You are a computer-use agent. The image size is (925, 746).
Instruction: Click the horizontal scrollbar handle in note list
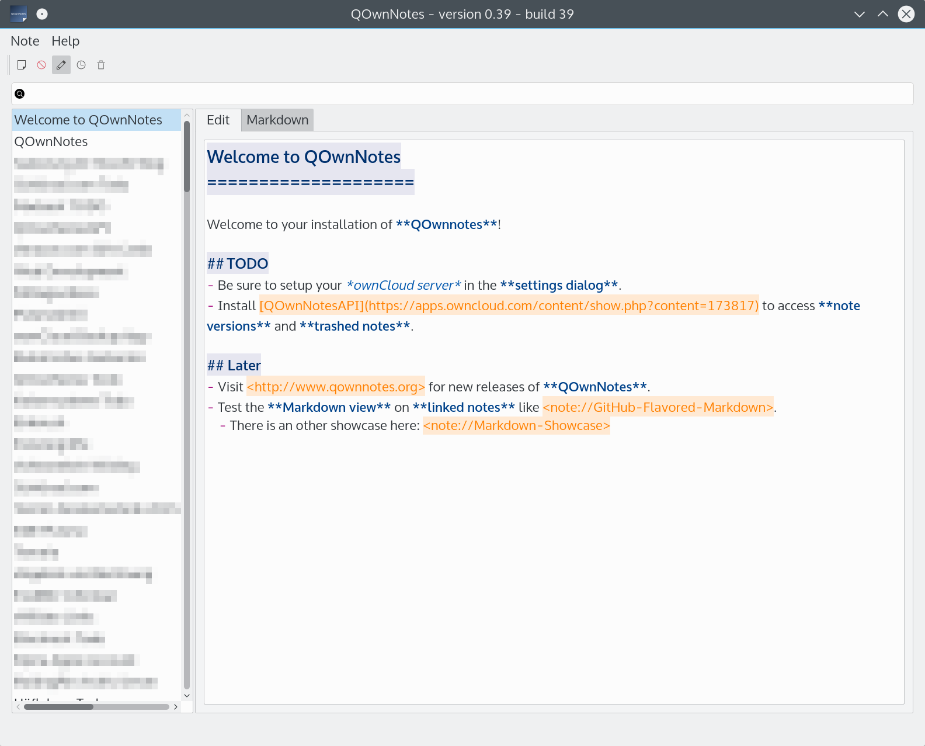pyautogui.click(x=58, y=707)
